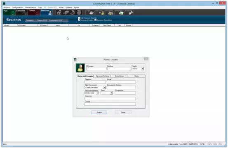Click the Tipo Cierre column header
Viewport: 228px width, 148px height.
[107, 25]
